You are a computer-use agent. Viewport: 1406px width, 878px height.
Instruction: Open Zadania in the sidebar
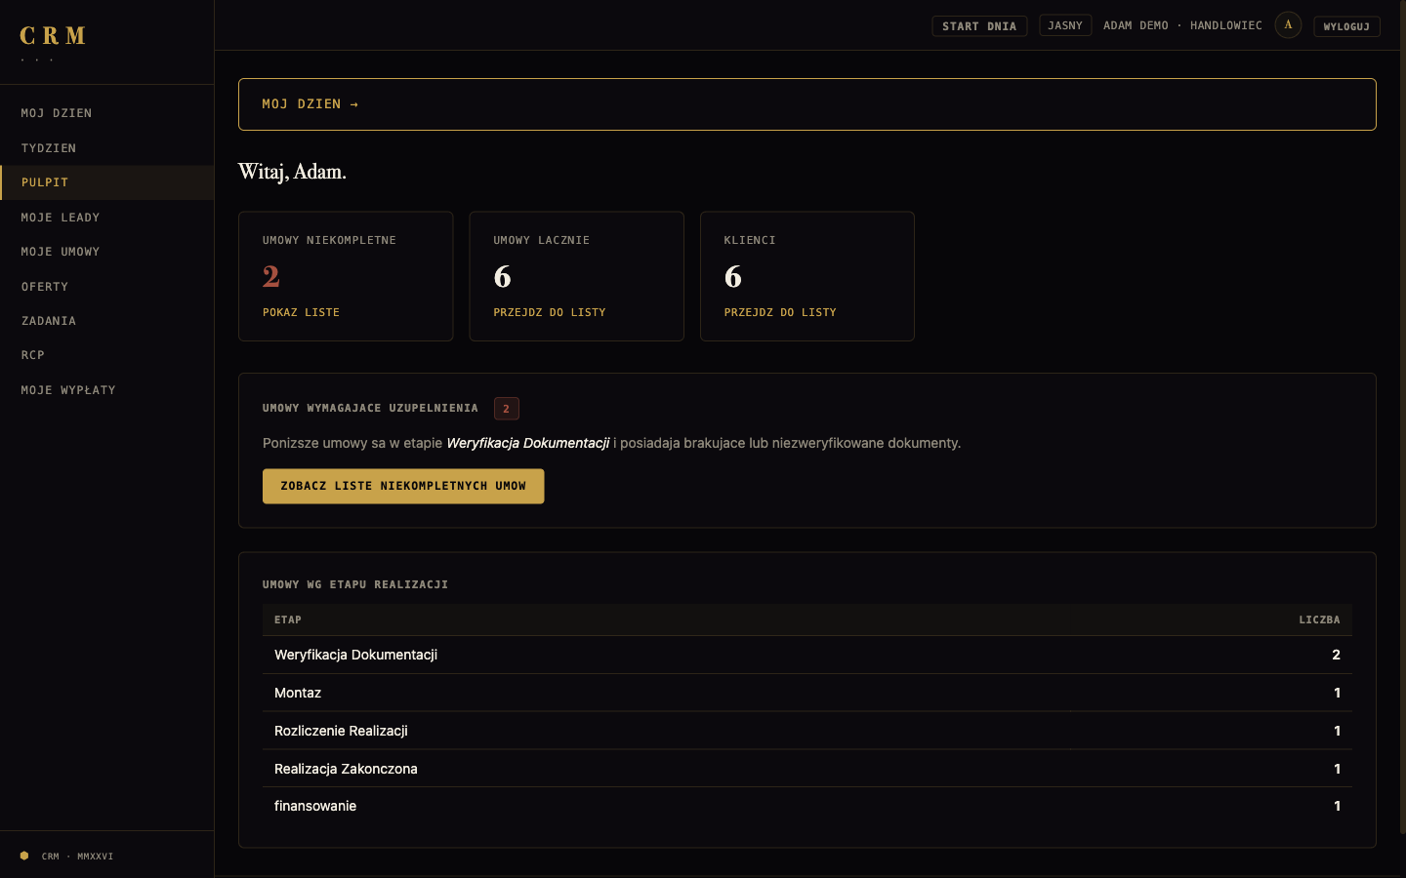pos(106,321)
